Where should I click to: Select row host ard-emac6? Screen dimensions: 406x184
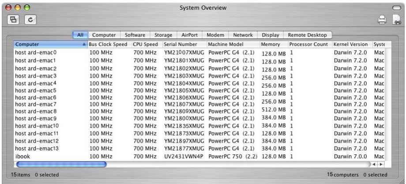(x=199, y=98)
